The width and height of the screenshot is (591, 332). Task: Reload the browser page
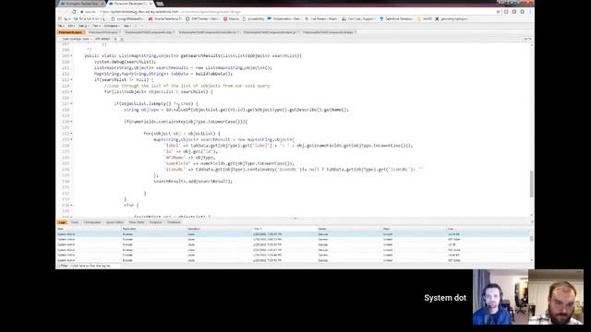(x=74, y=12)
